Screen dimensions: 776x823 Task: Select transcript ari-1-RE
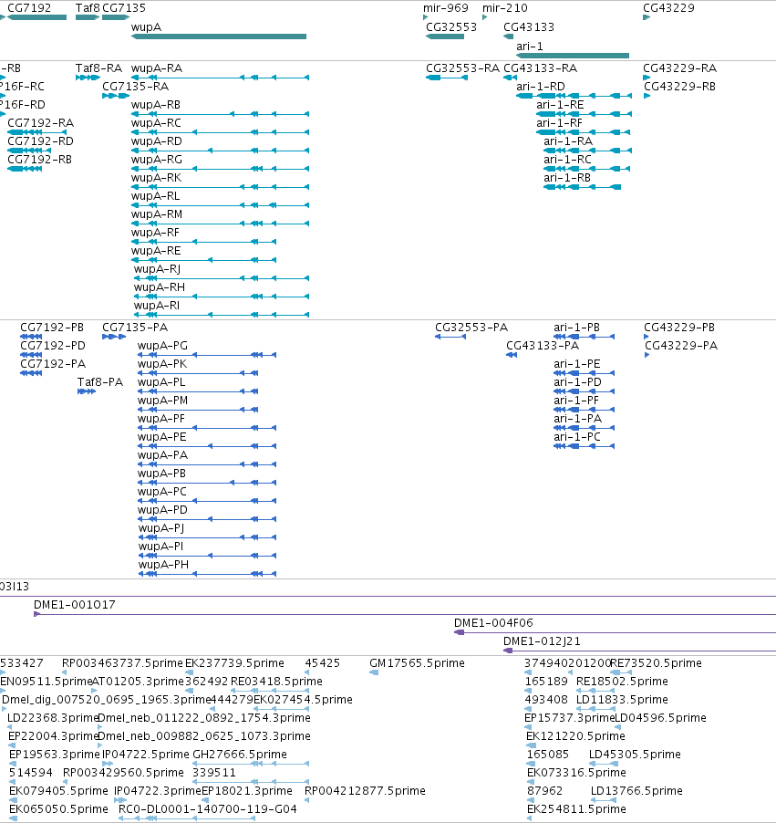click(584, 114)
